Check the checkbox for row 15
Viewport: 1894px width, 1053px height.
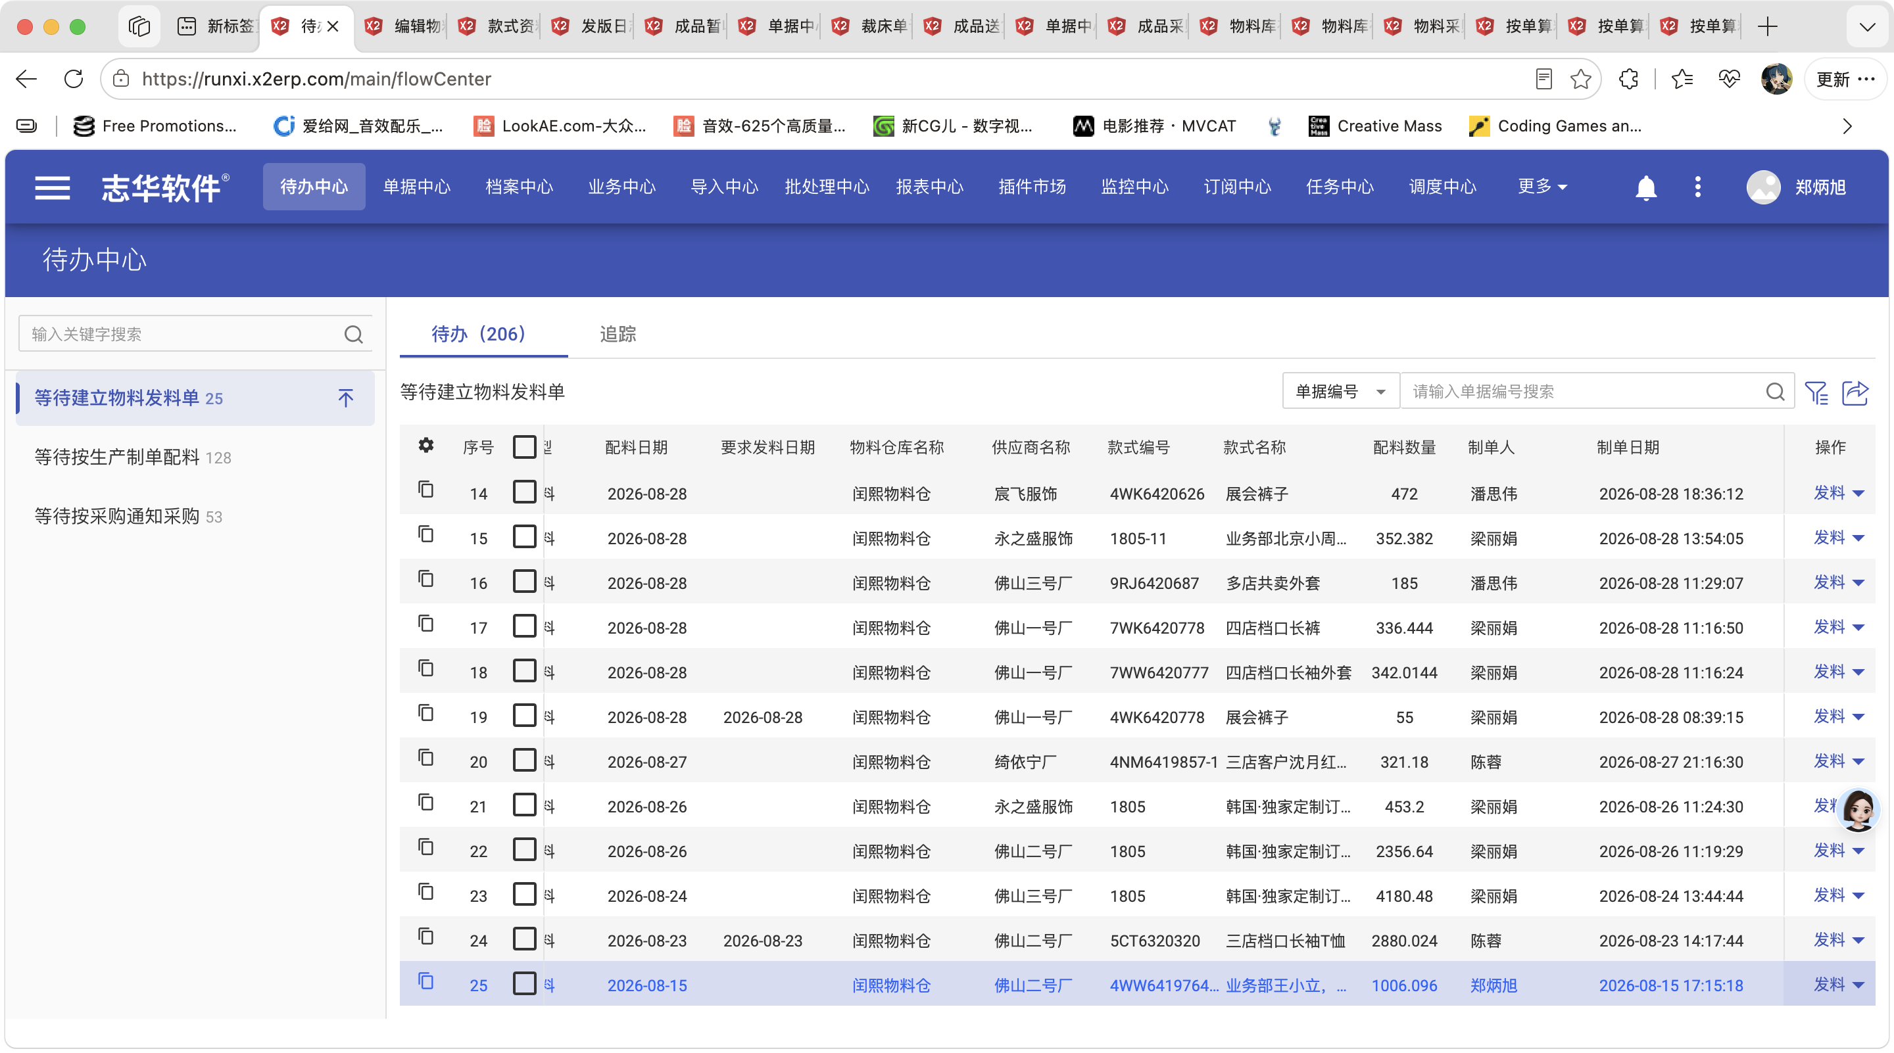click(524, 537)
